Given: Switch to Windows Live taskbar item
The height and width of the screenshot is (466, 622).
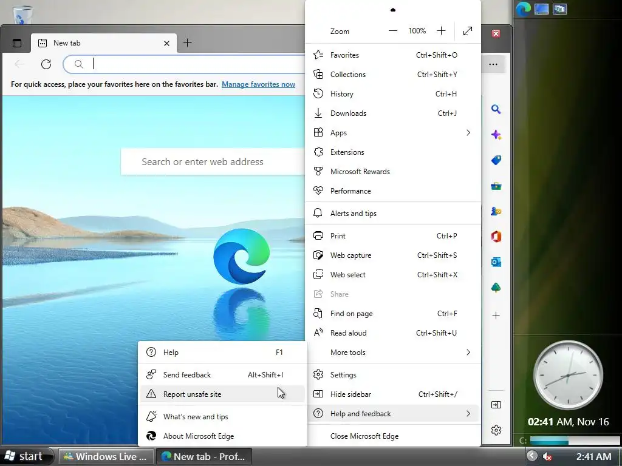Looking at the screenshot, I should click(106, 456).
